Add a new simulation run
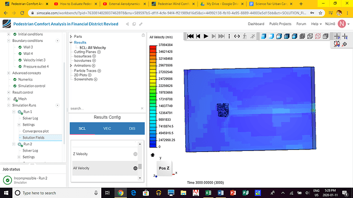The image size is (353, 198). tap(57, 105)
